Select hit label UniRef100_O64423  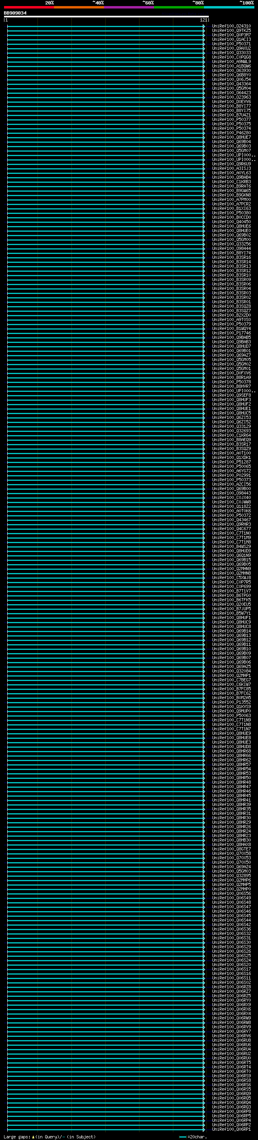click(231, 93)
